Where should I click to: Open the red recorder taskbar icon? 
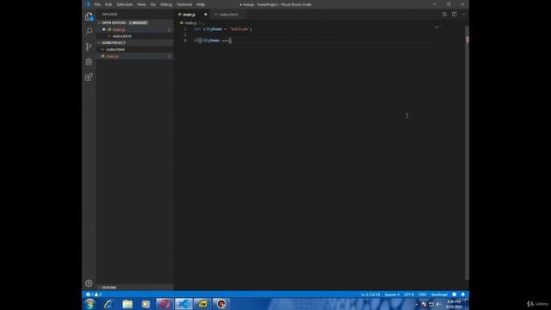pyautogui.click(x=221, y=304)
